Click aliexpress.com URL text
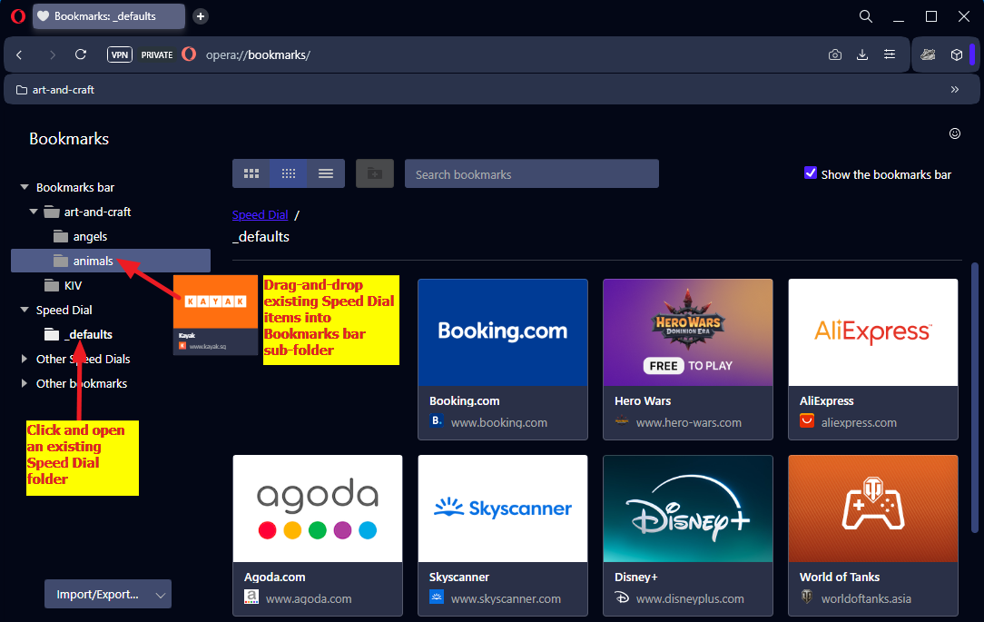The width and height of the screenshot is (984, 622). [x=859, y=422]
